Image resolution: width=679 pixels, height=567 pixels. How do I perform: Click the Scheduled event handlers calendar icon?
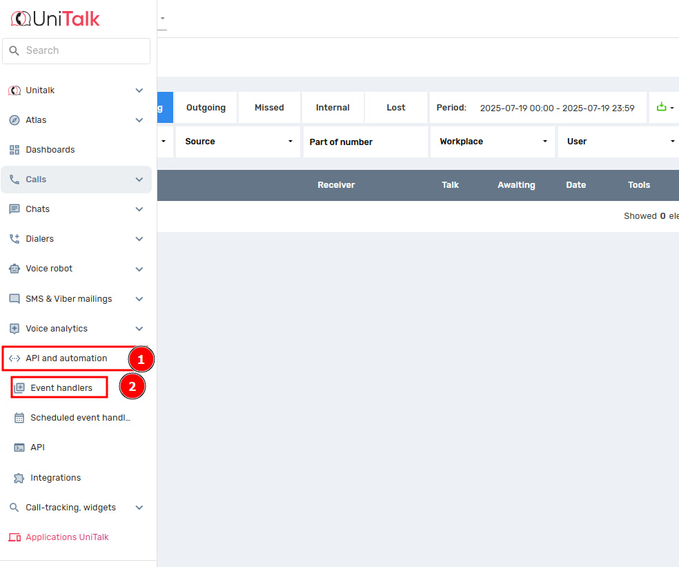[19, 418]
